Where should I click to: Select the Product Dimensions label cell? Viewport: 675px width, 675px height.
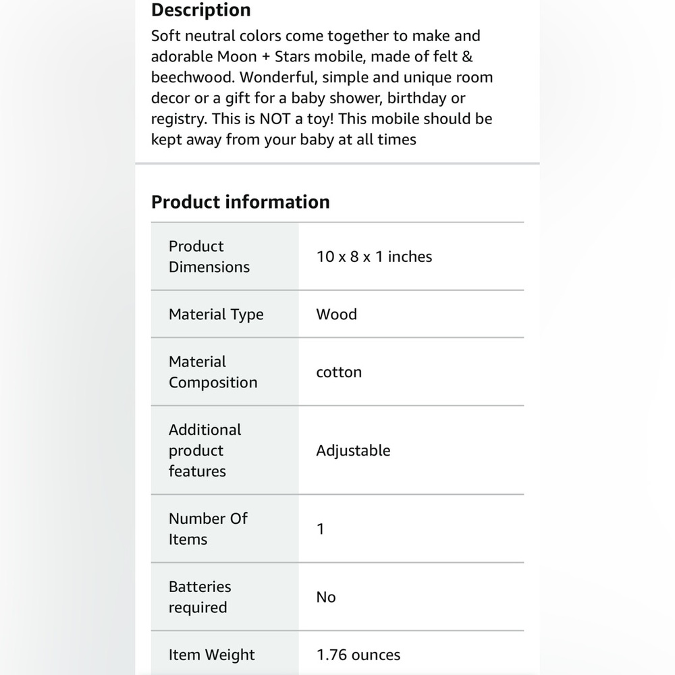[225, 256]
